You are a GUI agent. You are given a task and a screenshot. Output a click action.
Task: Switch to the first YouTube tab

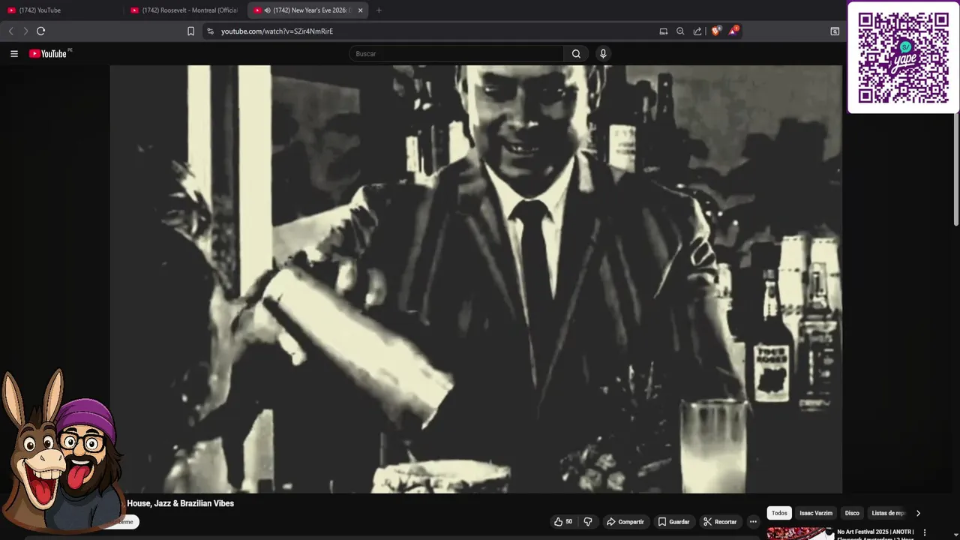tap(61, 10)
